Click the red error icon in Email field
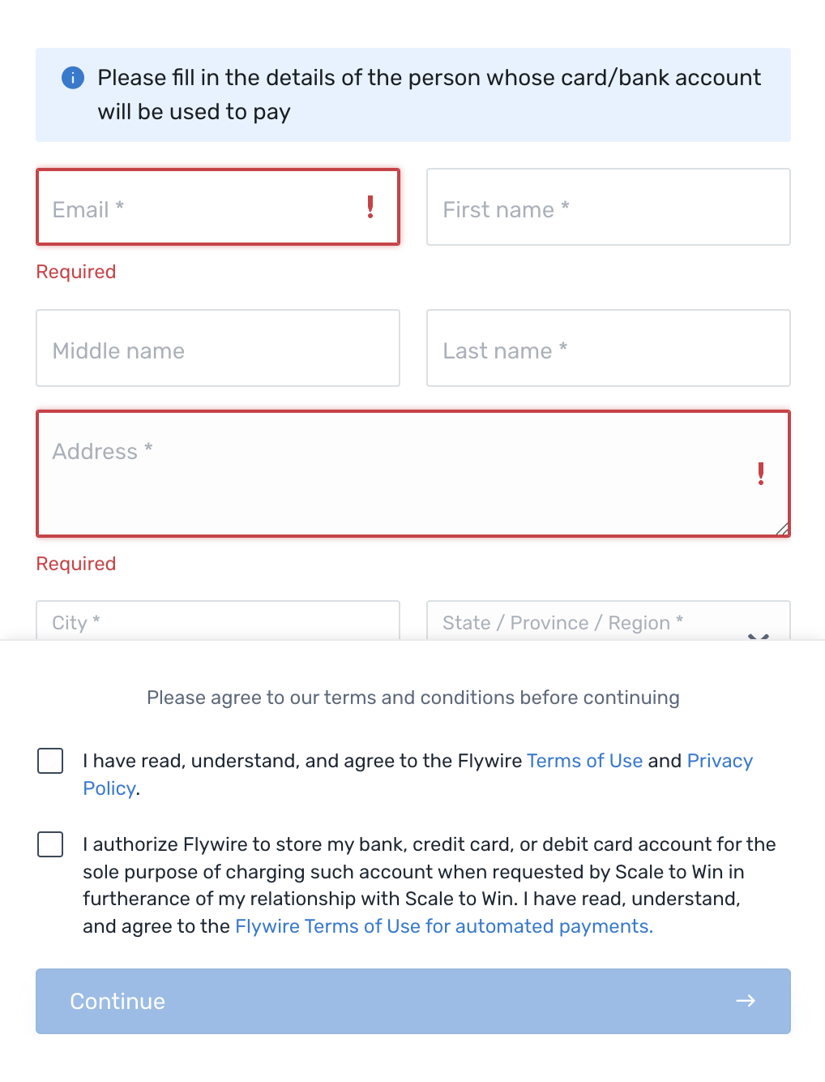The height and width of the screenshot is (1082, 825). tap(370, 207)
